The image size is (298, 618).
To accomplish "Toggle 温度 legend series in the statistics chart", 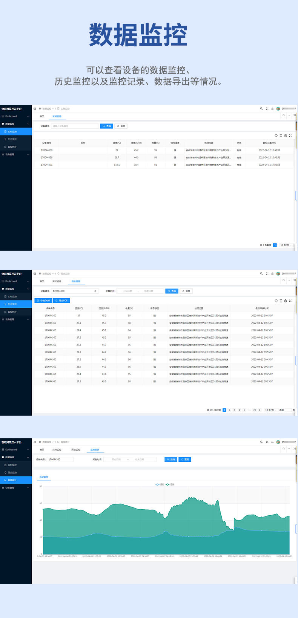I will pyautogui.click(x=160, y=484).
